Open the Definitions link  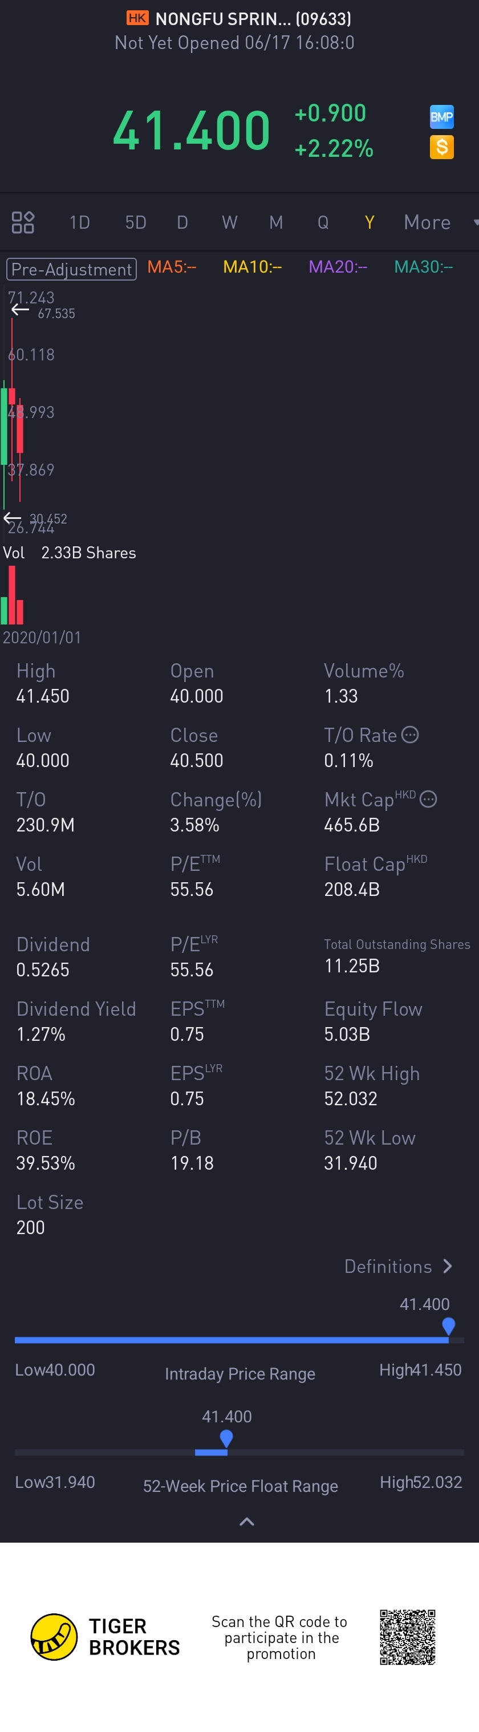click(x=388, y=1267)
